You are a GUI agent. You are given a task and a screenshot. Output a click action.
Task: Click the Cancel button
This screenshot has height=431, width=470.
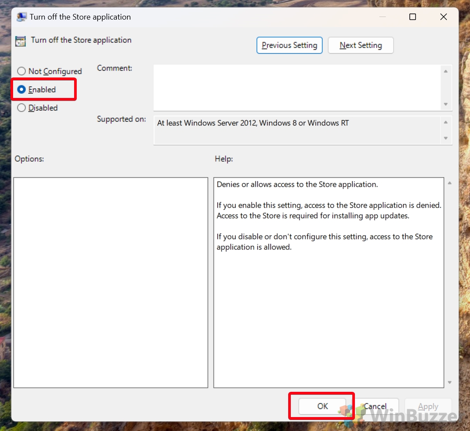(x=375, y=406)
